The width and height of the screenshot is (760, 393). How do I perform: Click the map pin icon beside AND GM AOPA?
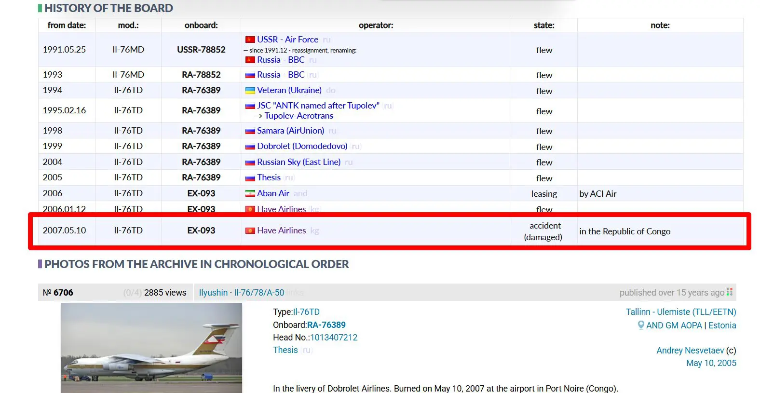pos(641,325)
